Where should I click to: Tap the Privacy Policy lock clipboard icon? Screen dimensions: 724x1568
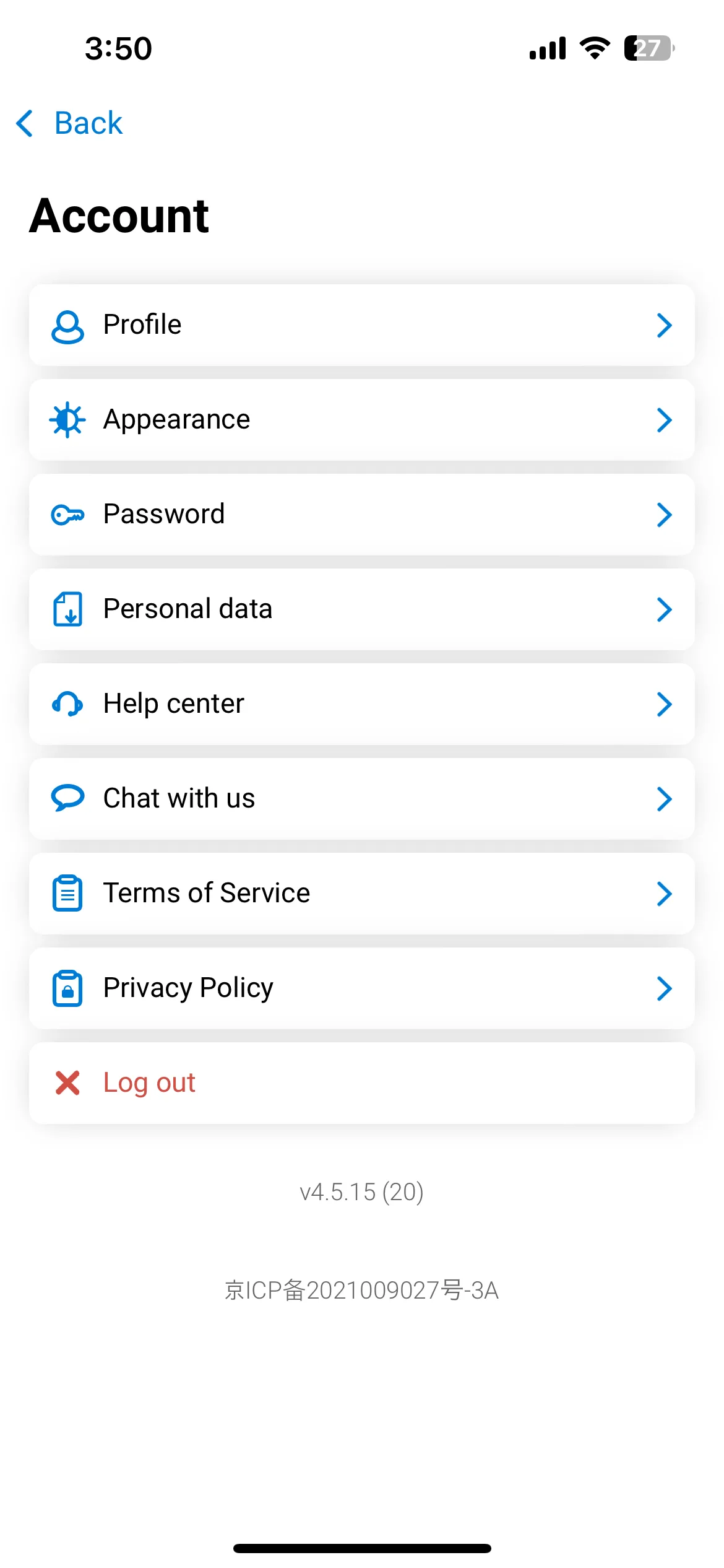[x=67, y=988]
